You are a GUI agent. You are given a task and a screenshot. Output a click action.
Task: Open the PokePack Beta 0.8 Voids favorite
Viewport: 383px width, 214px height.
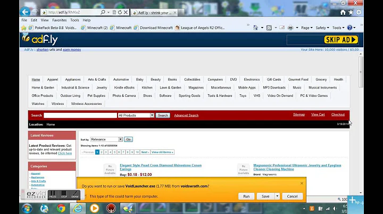tap(53, 28)
